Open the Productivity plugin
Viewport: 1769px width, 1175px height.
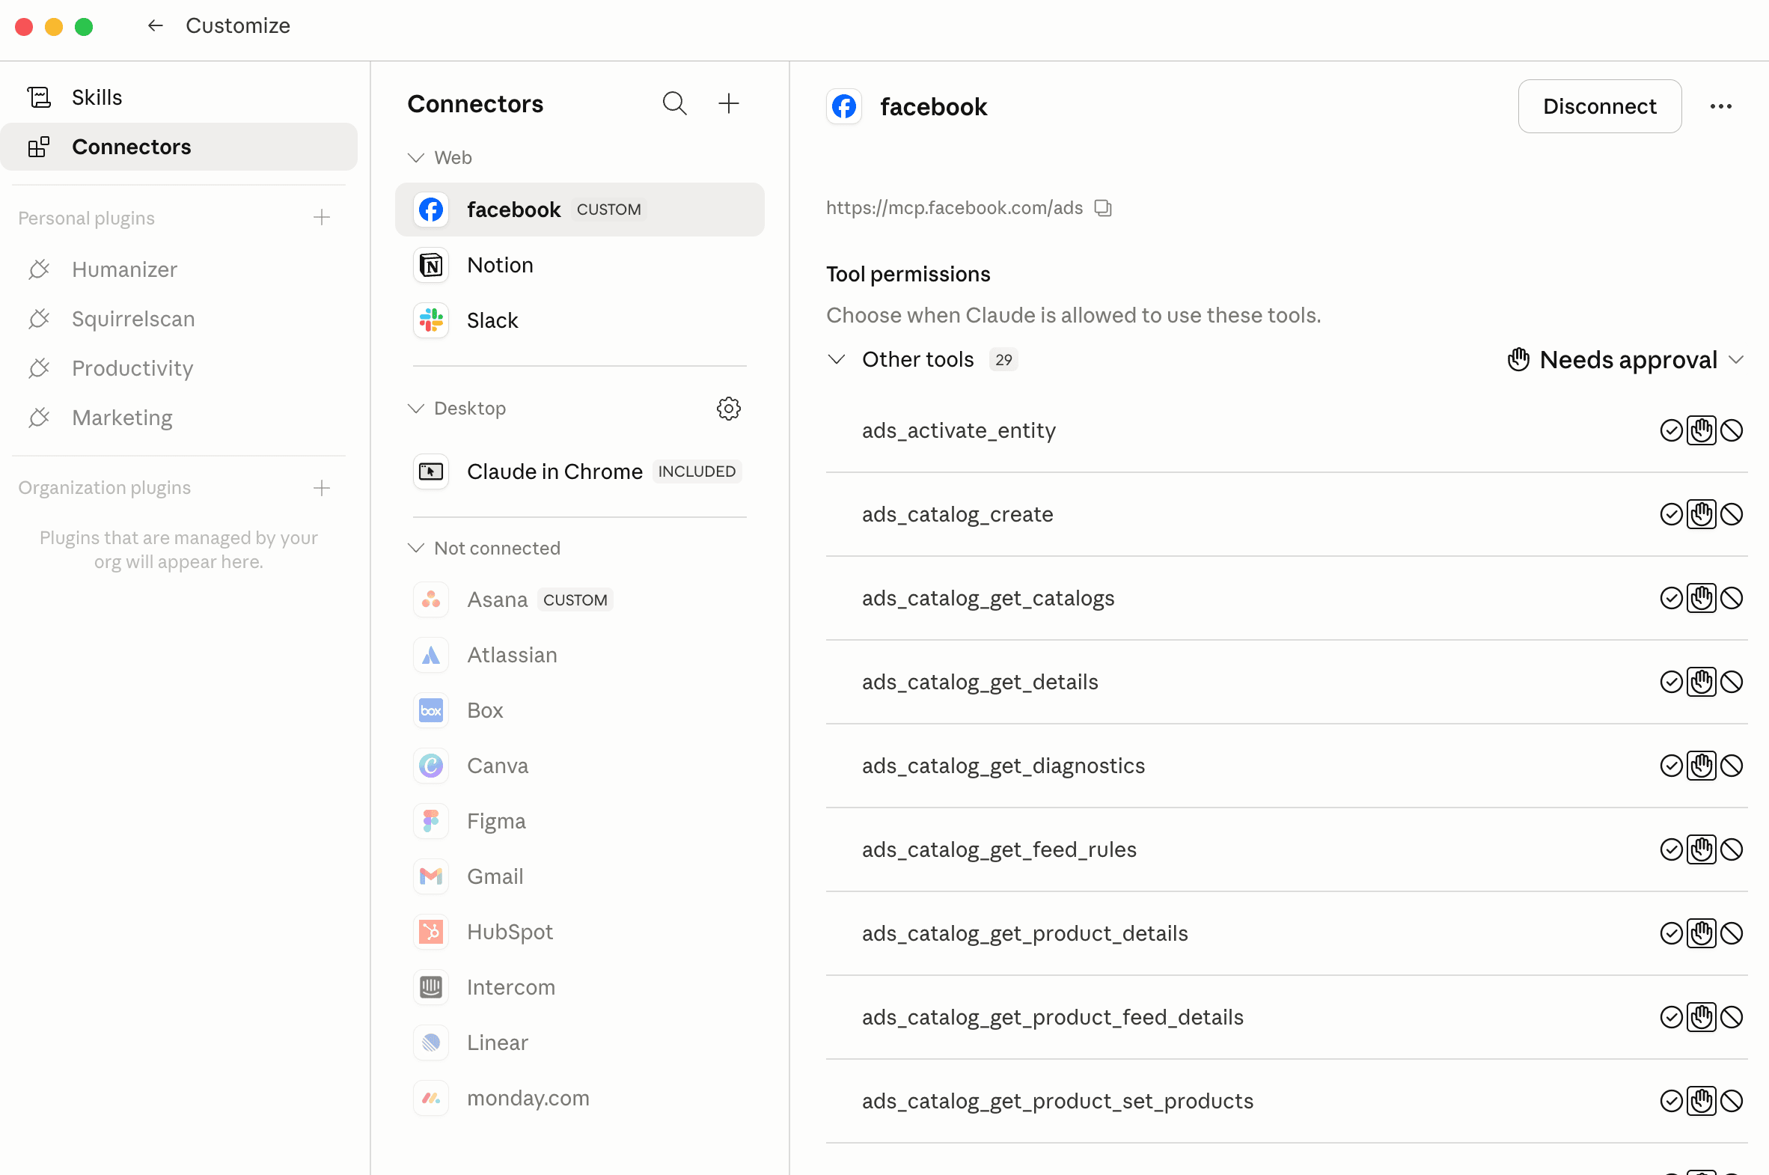click(179, 369)
